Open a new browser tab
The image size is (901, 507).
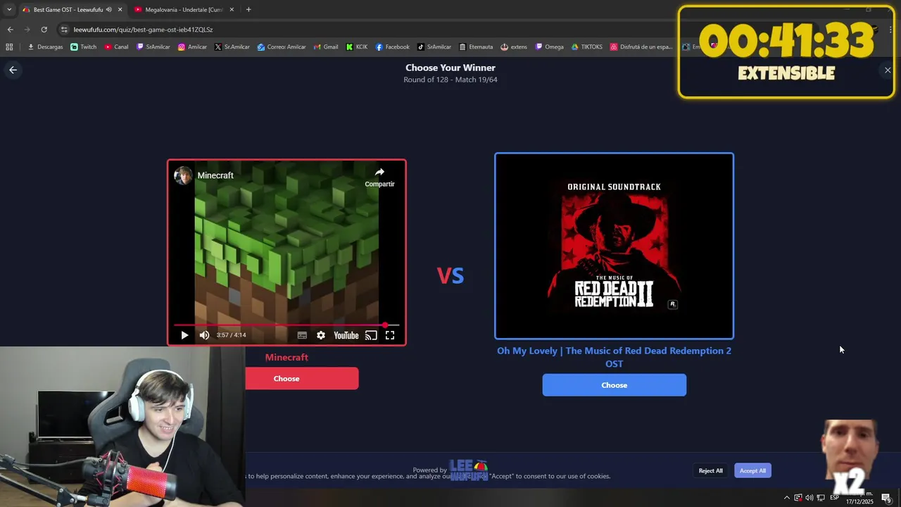click(x=248, y=10)
